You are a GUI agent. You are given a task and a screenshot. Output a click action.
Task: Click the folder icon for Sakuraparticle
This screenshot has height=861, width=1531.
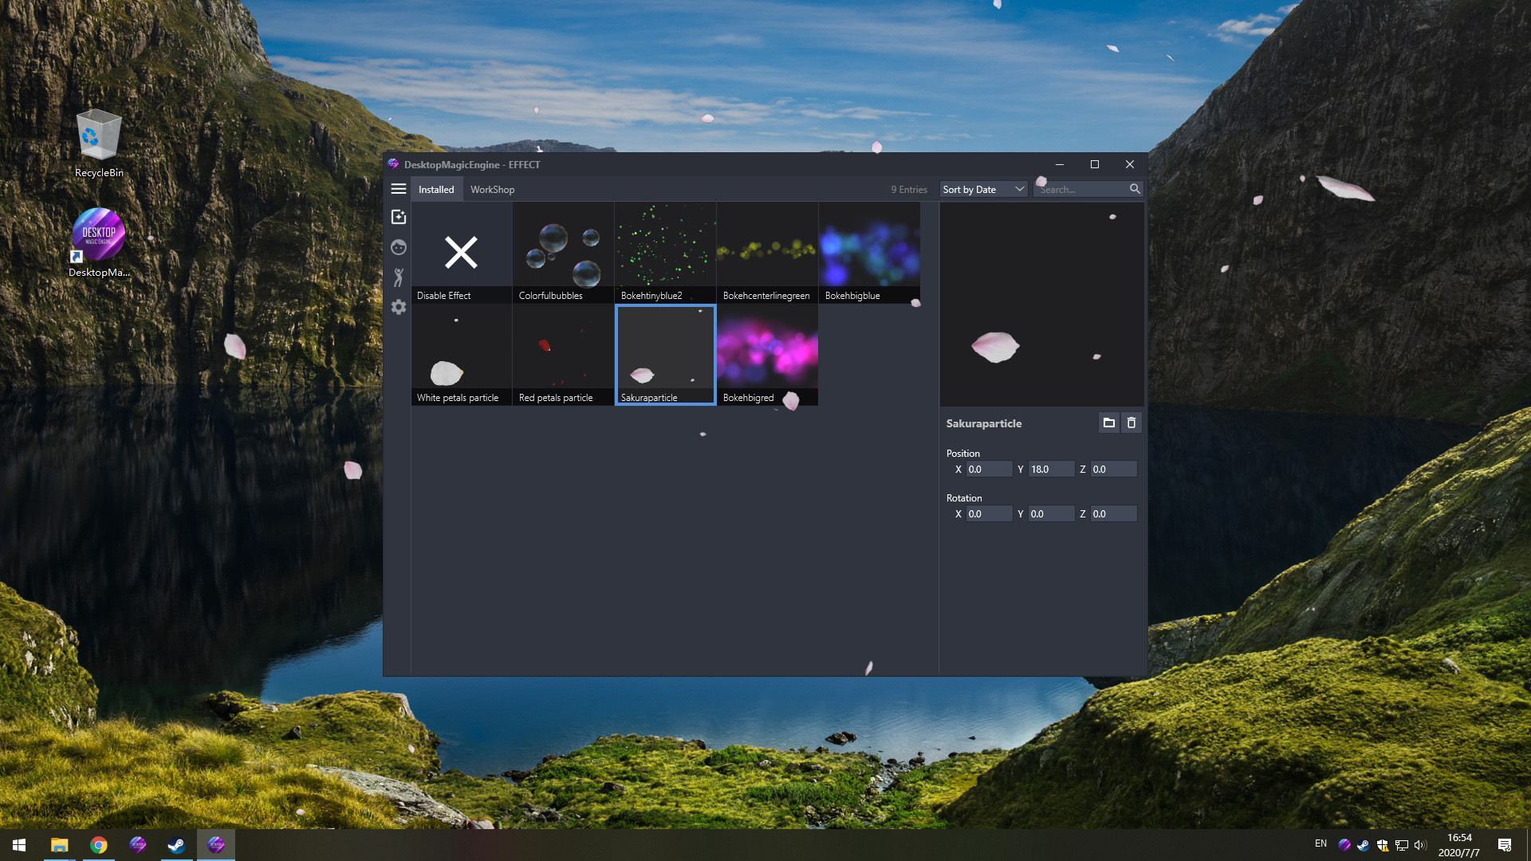click(1109, 422)
